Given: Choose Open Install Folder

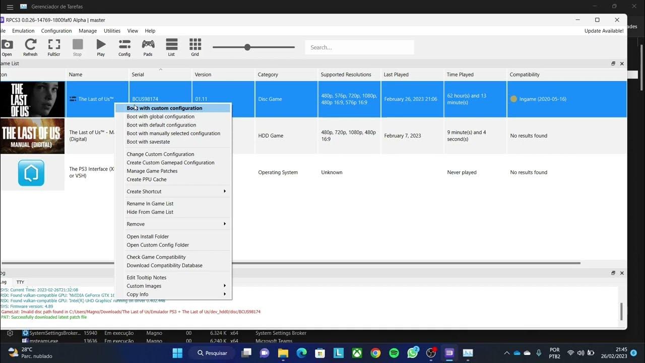Looking at the screenshot, I should [x=173, y=236].
